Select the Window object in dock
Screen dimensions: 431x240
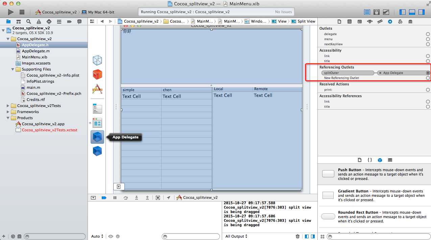(97, 123)
